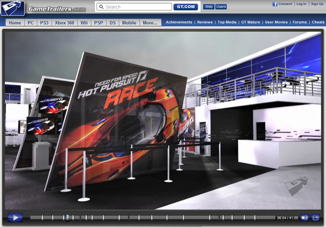This screenshot has height=227, width=326.
Task: Click the video frame showing Hot Pursuit booth
Action: coord(163,121)
